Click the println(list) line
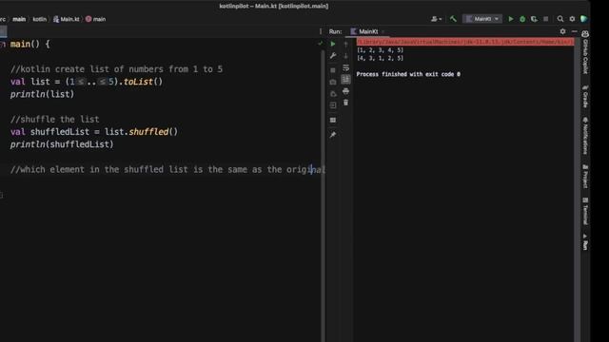 tap(42, 94)
